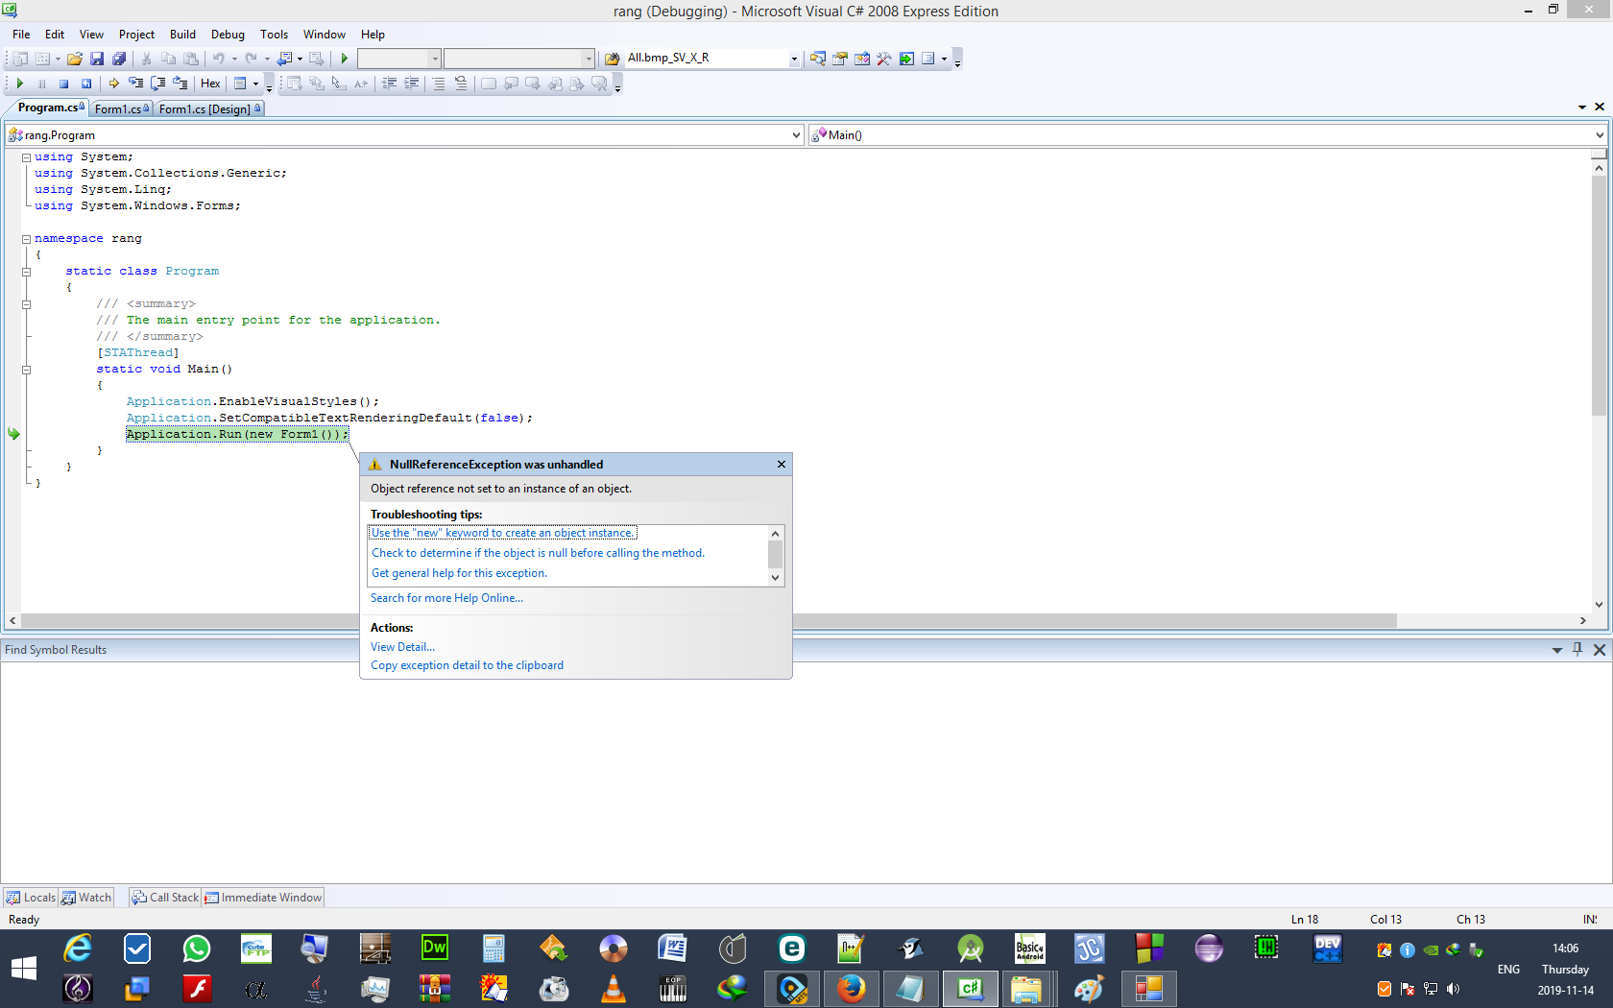Open the Solution Platforms combo box
The height and width of the screenshot is (1008, 1613).
[x=519, y=59]
